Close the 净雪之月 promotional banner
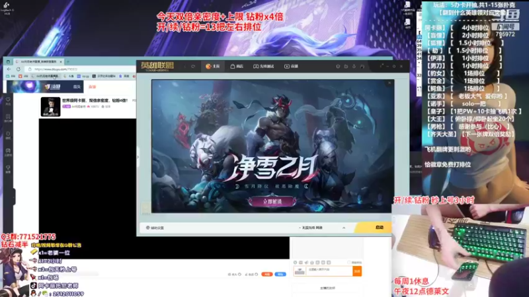 389,83
